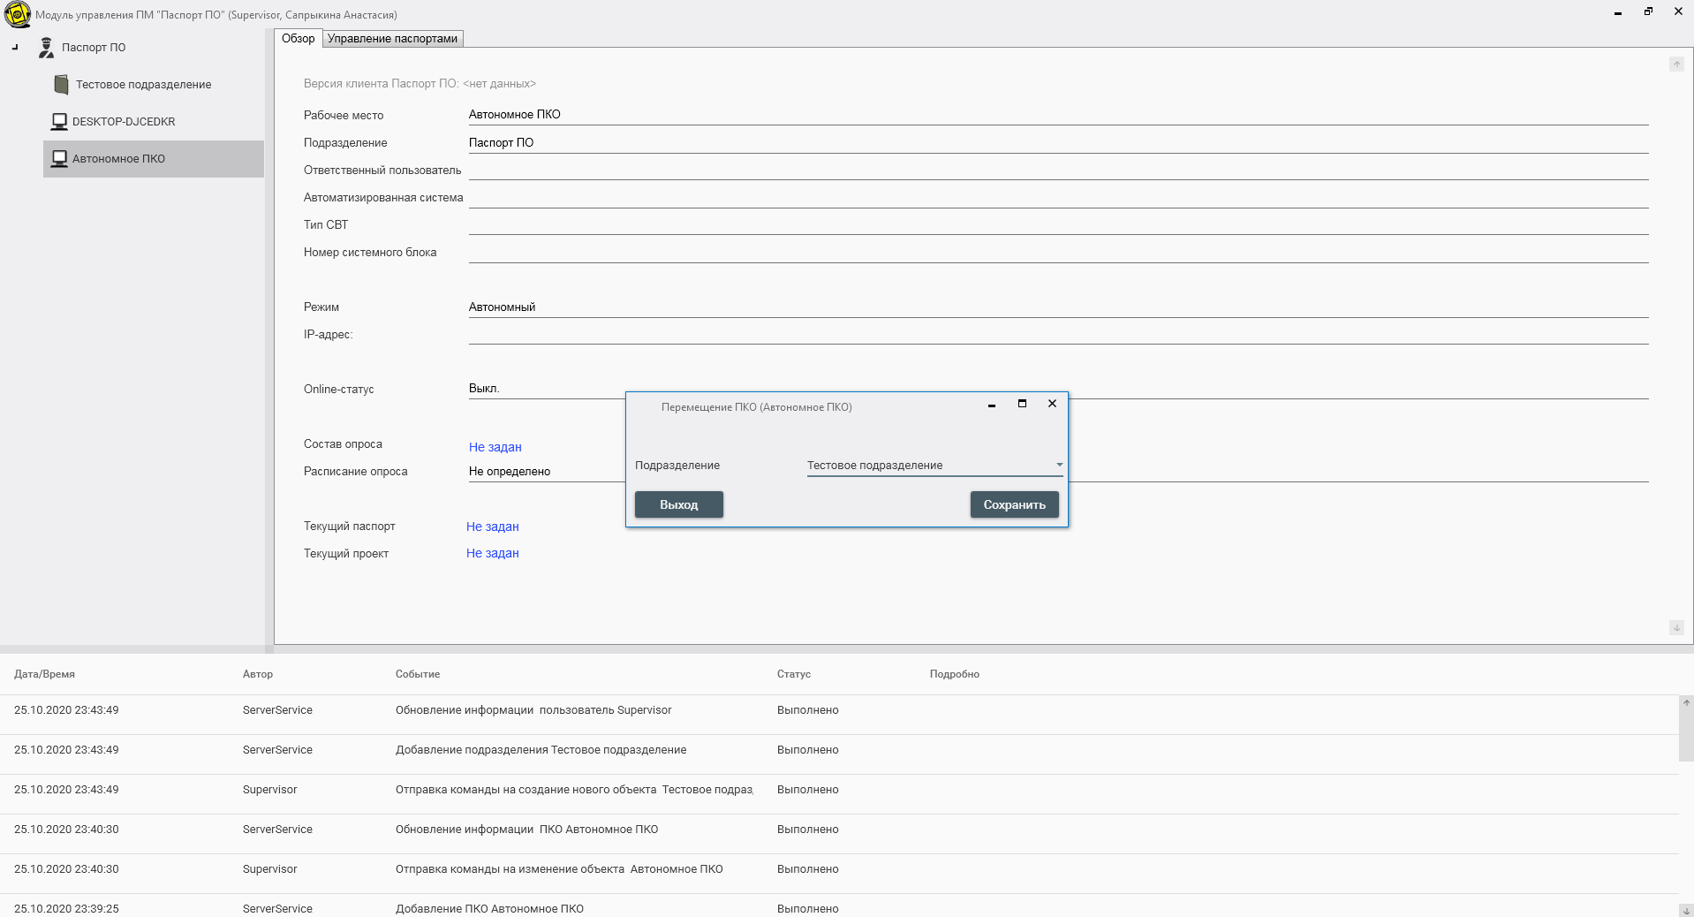
Task: Click the overview panel scroll down arrow
Action: click(1676, 628)
